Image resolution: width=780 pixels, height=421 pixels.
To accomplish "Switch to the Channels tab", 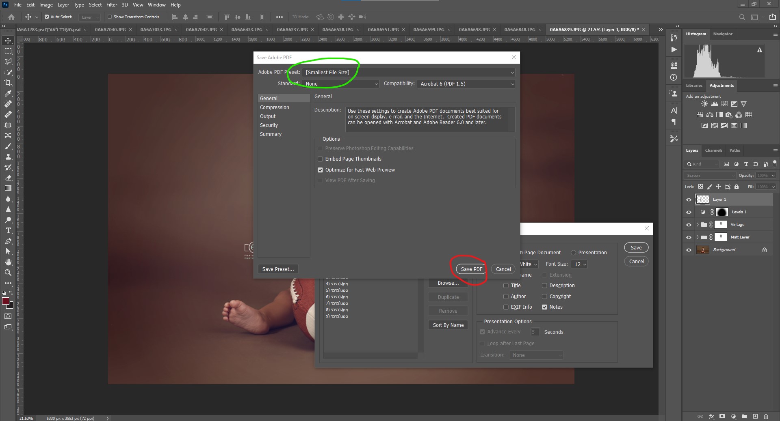I will tap(714, 150).
